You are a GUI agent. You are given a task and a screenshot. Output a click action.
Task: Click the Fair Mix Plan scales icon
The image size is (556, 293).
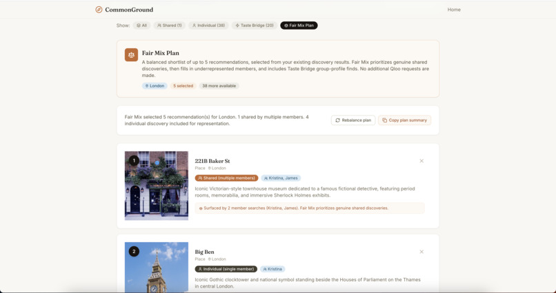pos(131,55)
